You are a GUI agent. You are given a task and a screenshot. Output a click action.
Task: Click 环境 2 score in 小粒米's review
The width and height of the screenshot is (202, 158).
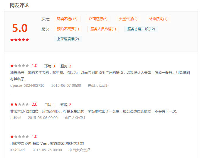click(66, 105)
